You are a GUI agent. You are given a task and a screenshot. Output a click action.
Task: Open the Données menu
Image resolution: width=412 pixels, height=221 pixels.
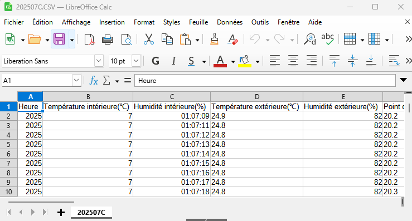[230, 22]
